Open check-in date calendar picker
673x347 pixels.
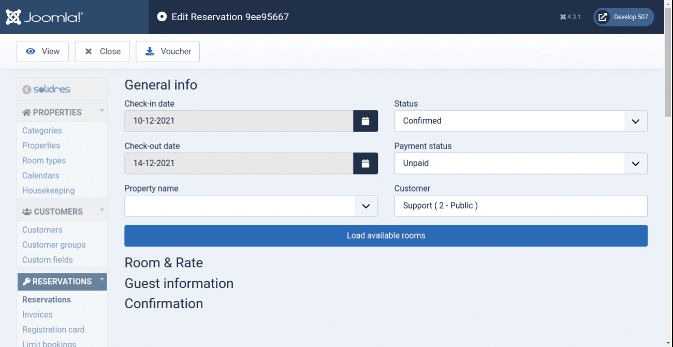365,121
